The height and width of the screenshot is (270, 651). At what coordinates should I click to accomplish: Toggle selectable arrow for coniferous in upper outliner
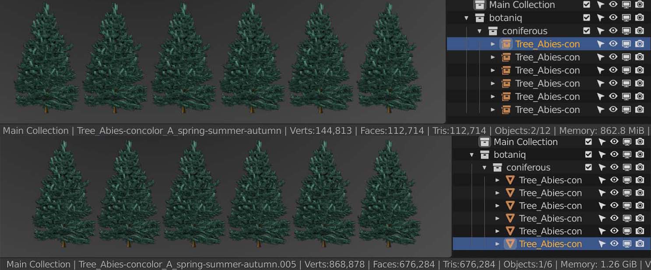point(600,31)
